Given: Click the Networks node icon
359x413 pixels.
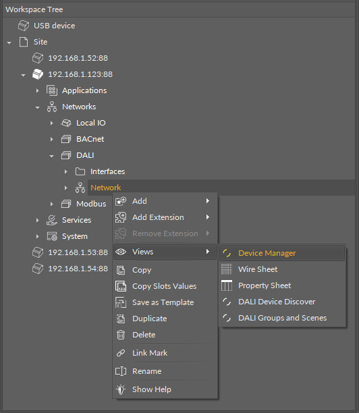Looking at the screenshot, I should pyautogui.click(x=52, y=107).
